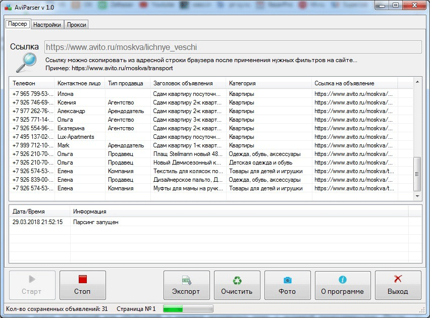Screen dimensions: 430x318
Task: Select the contact name Ксения
Action: tap(67, 102)
